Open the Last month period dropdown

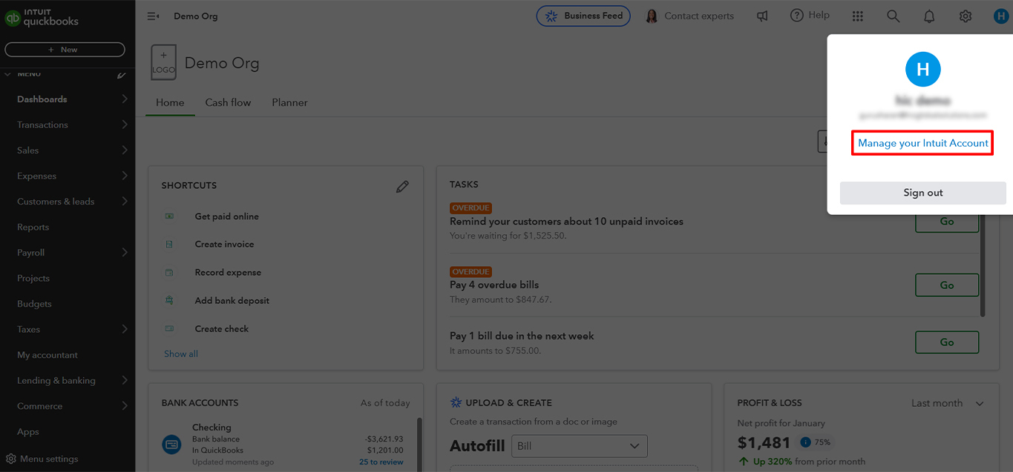click(x=947, y=403)
